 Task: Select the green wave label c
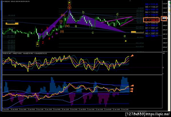[x=93, y=33]
